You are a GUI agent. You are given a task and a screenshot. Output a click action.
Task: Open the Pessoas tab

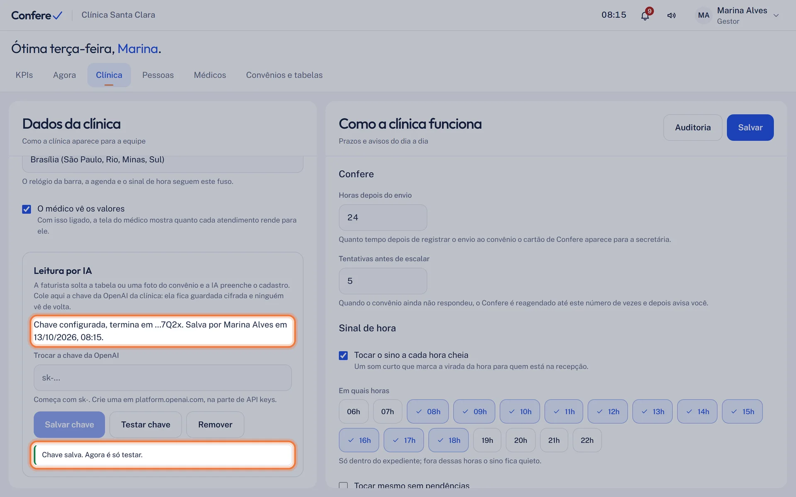(x=158, y=75)
